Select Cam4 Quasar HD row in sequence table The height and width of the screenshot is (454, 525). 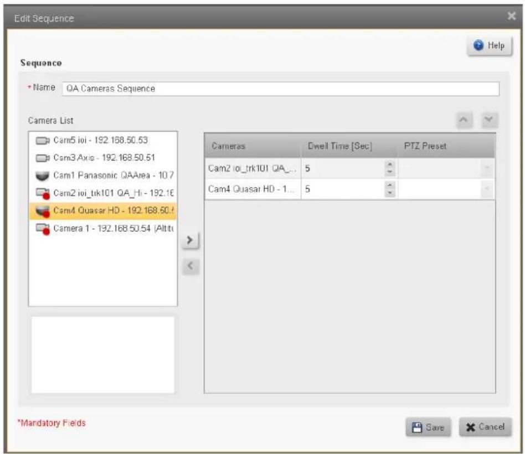click(x=349, y=189)
